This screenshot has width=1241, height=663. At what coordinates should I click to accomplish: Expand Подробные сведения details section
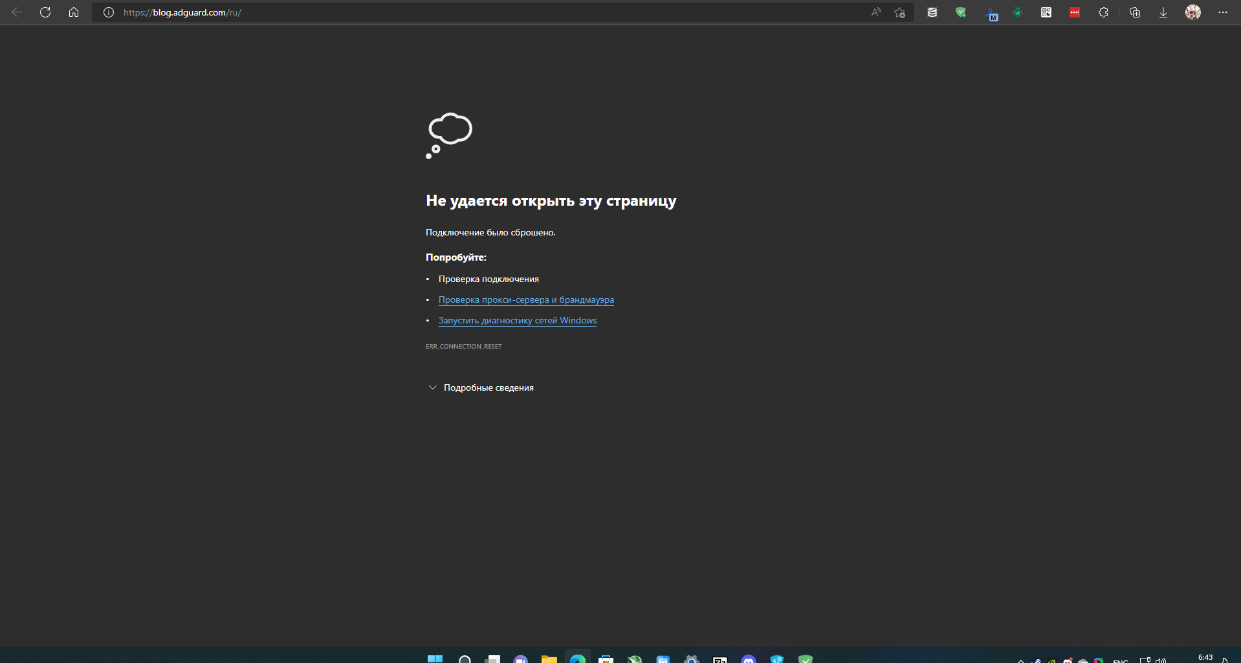[x=480, y=387]
